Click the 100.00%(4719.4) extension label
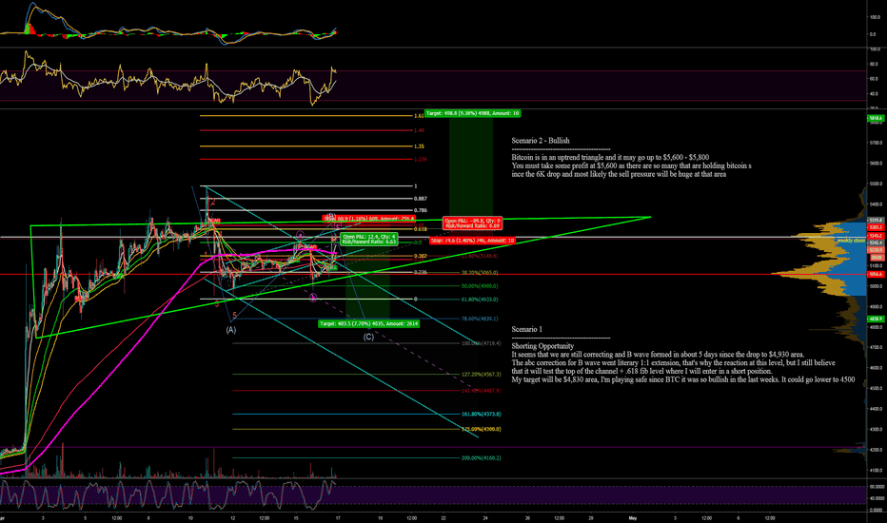 tap(481, 343)
